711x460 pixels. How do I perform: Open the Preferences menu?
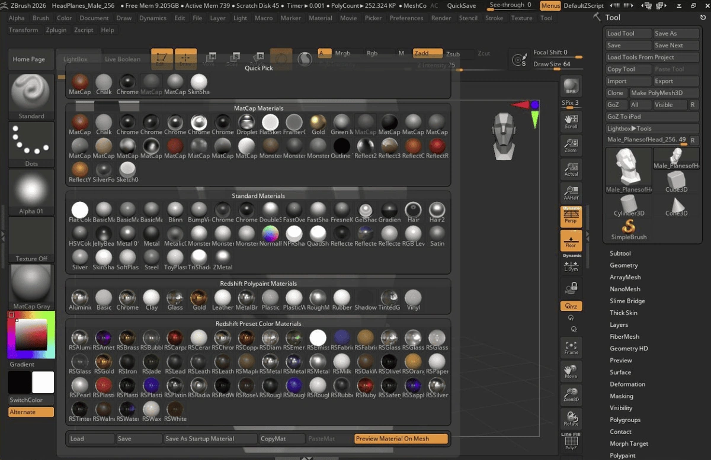[406, 18]
